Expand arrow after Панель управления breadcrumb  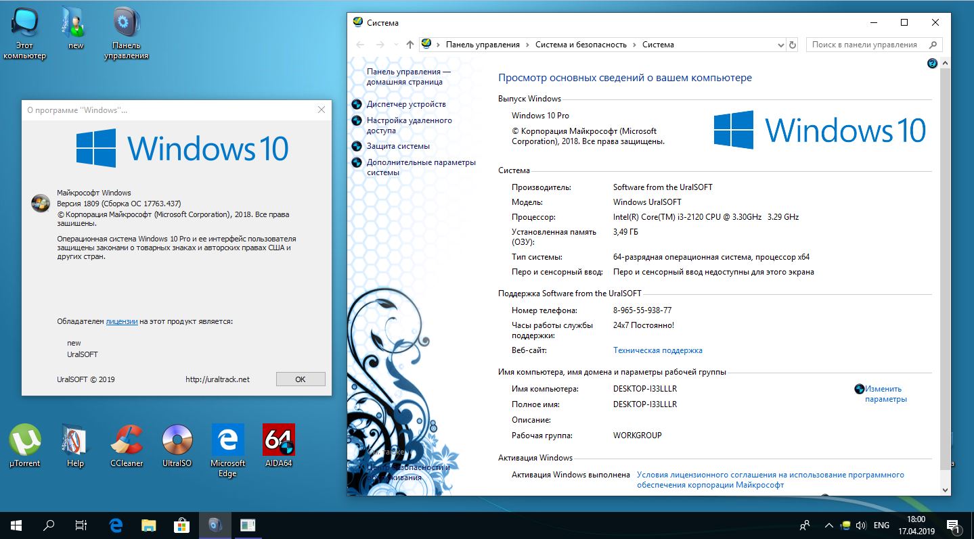[528, 45]
